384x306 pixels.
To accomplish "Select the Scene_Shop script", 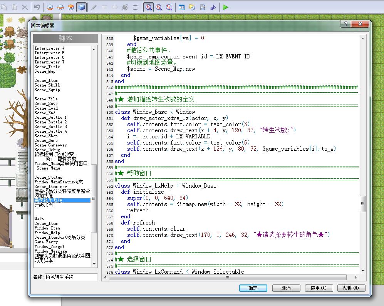I will (46, 136).
